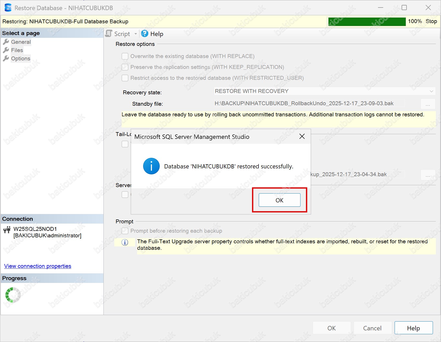441x342 pixels.
Task: Browse for Standby file with ellipsis button
Action: (x=428, y=104)
